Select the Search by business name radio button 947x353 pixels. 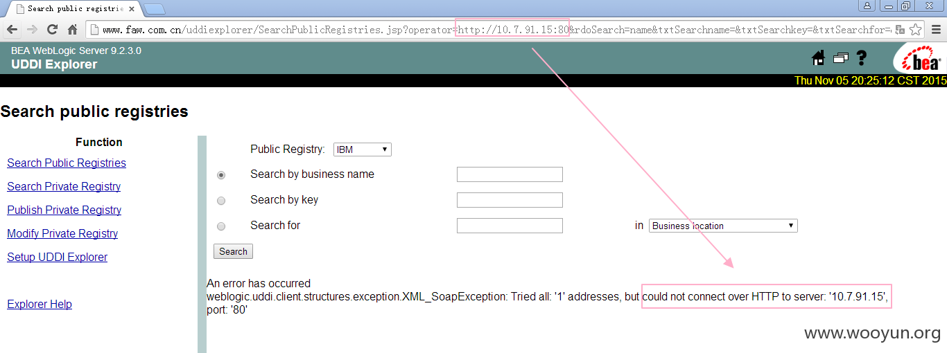point(221,176)
